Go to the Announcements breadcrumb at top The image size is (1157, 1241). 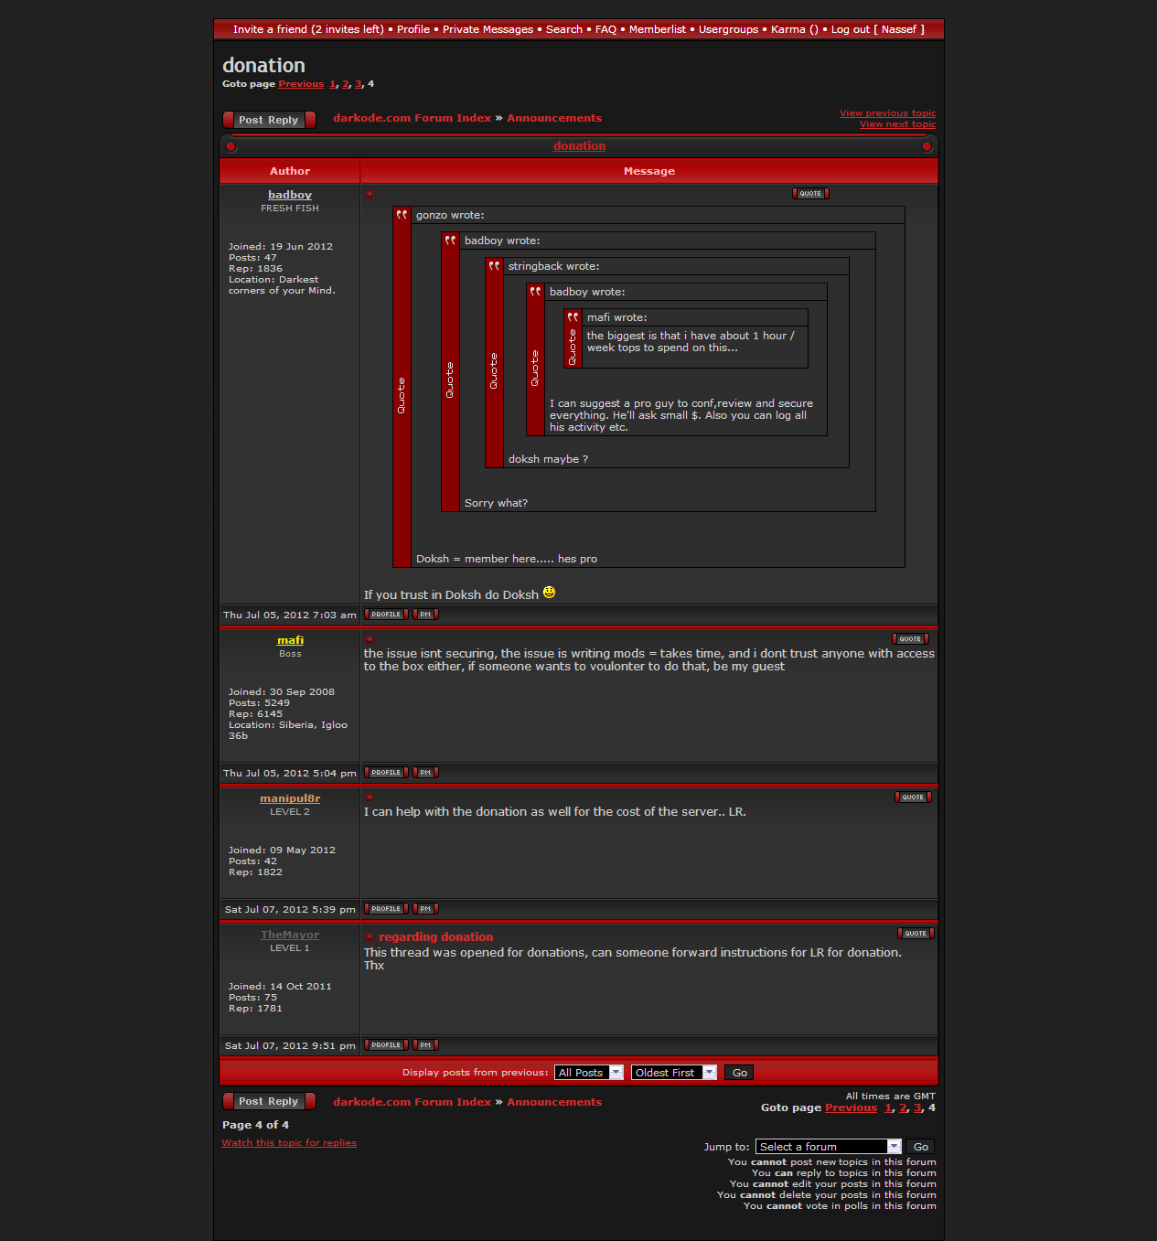click(x=554, y=118)
